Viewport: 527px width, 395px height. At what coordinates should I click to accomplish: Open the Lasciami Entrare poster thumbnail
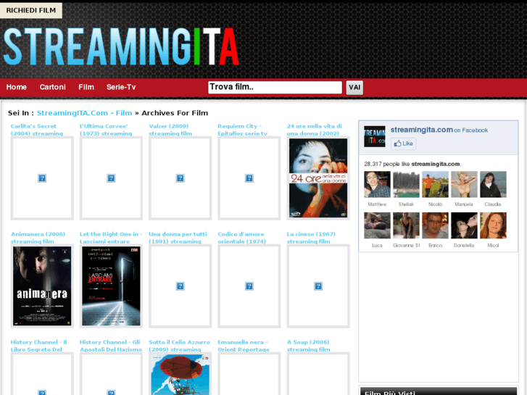point(111,286)
